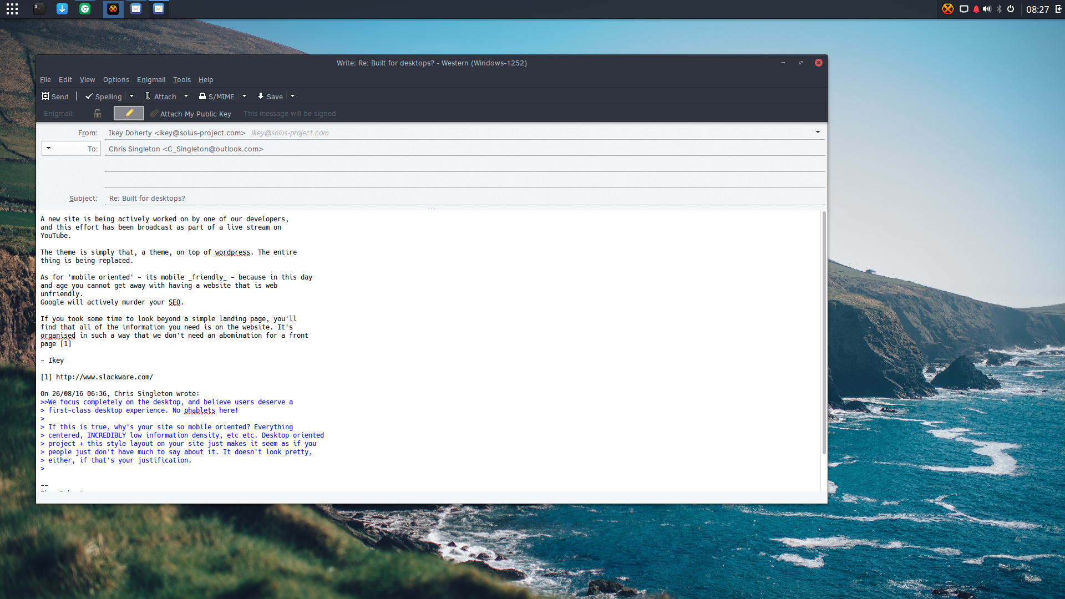Open the applications grid menu in panel

12,9
